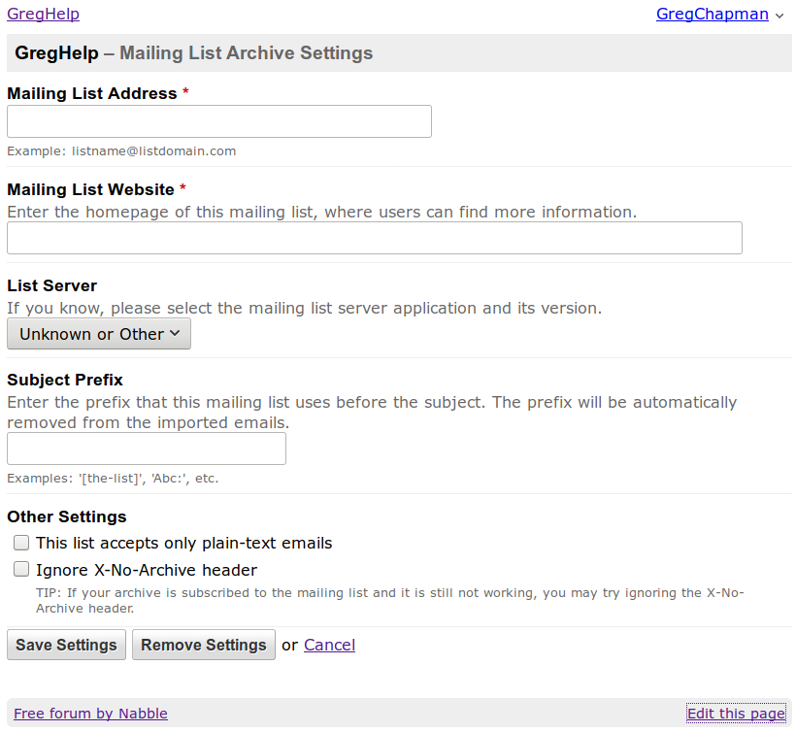Click the Subject Prefix text box
Viewport: 796px width, 732px height.
(146, 449)
